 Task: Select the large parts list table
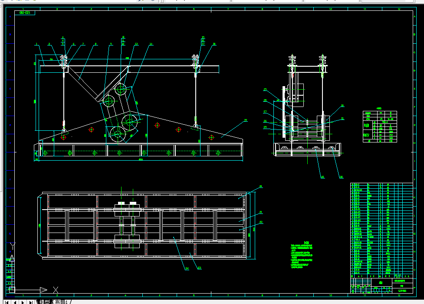(381, 230)
